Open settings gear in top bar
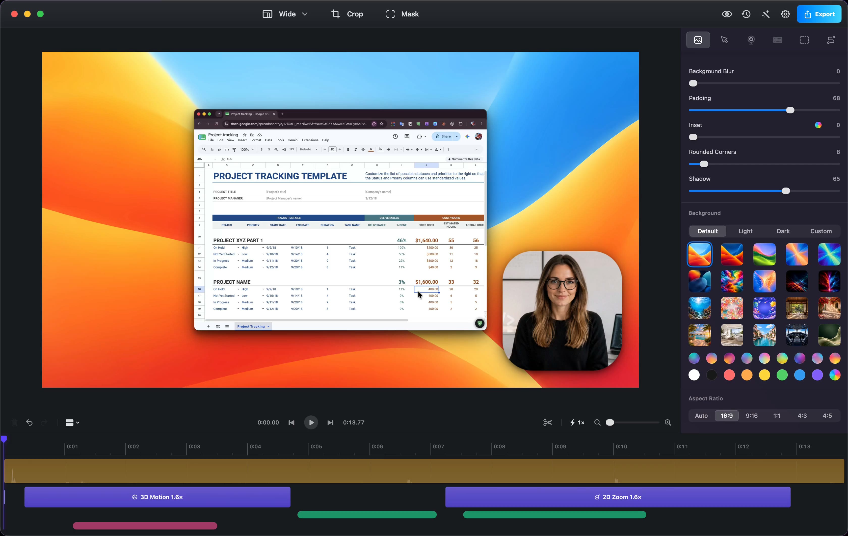This screenshot has width=848, height=536. tap(785, 14)
